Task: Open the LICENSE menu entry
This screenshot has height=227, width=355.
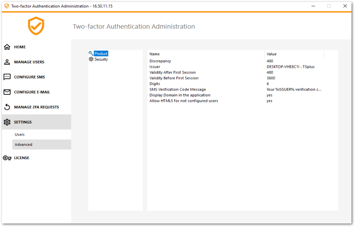Action: 21,158
